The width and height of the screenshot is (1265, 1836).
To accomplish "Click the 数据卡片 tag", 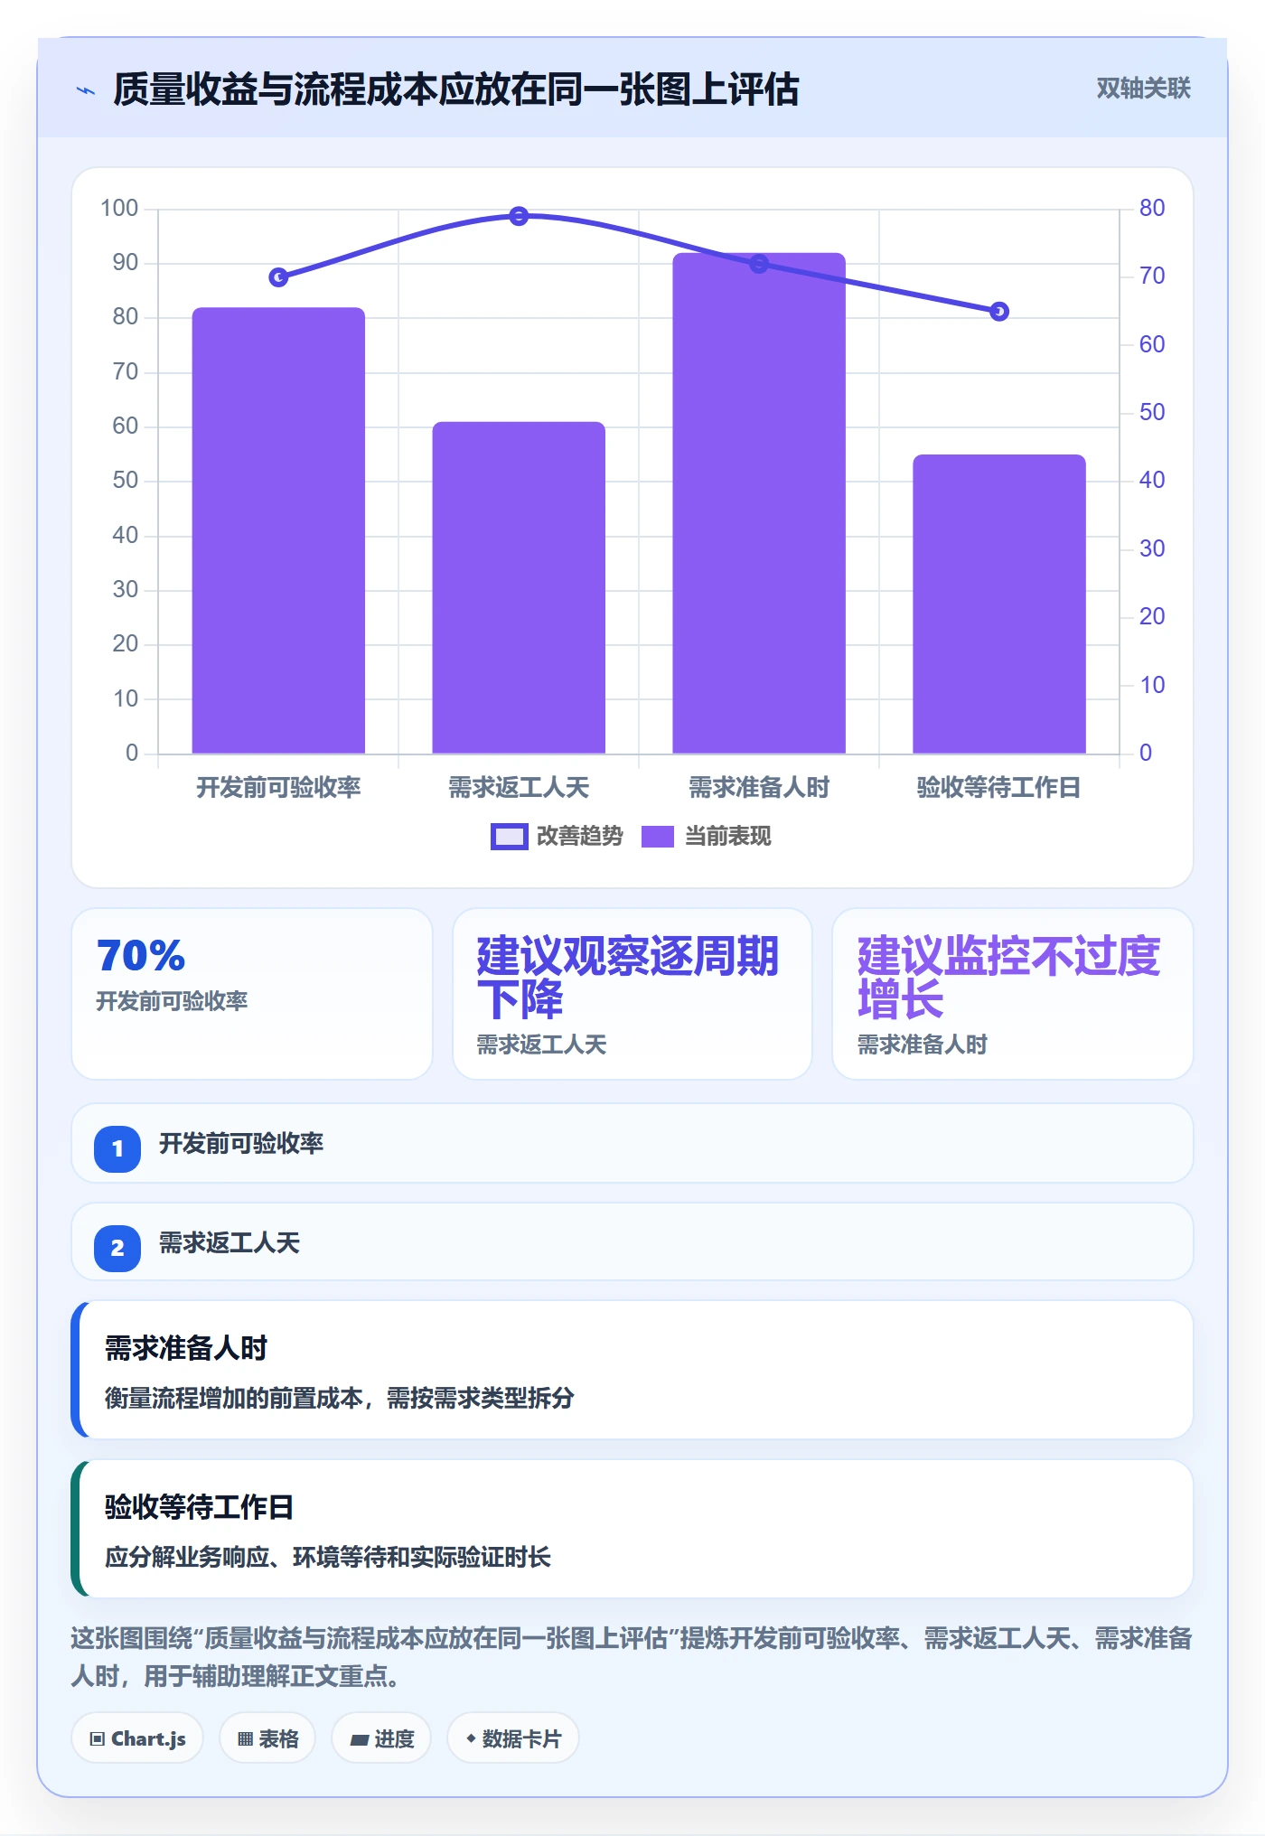I will point(513,1738).
